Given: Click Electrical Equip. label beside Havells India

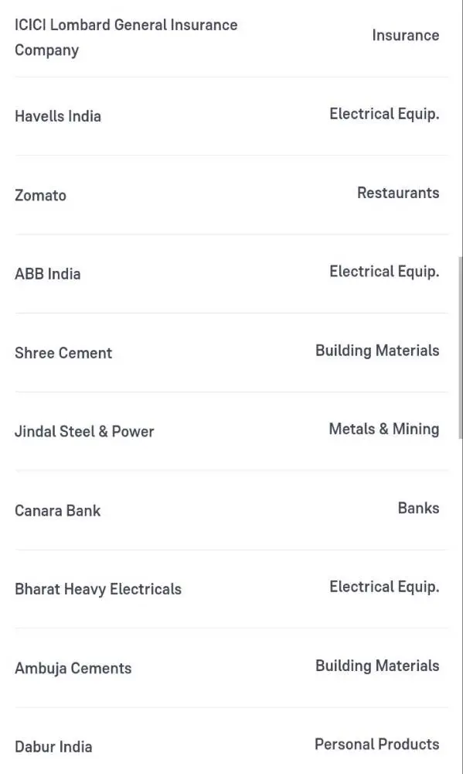Looking at the screenshot, I should coord(384,115).
